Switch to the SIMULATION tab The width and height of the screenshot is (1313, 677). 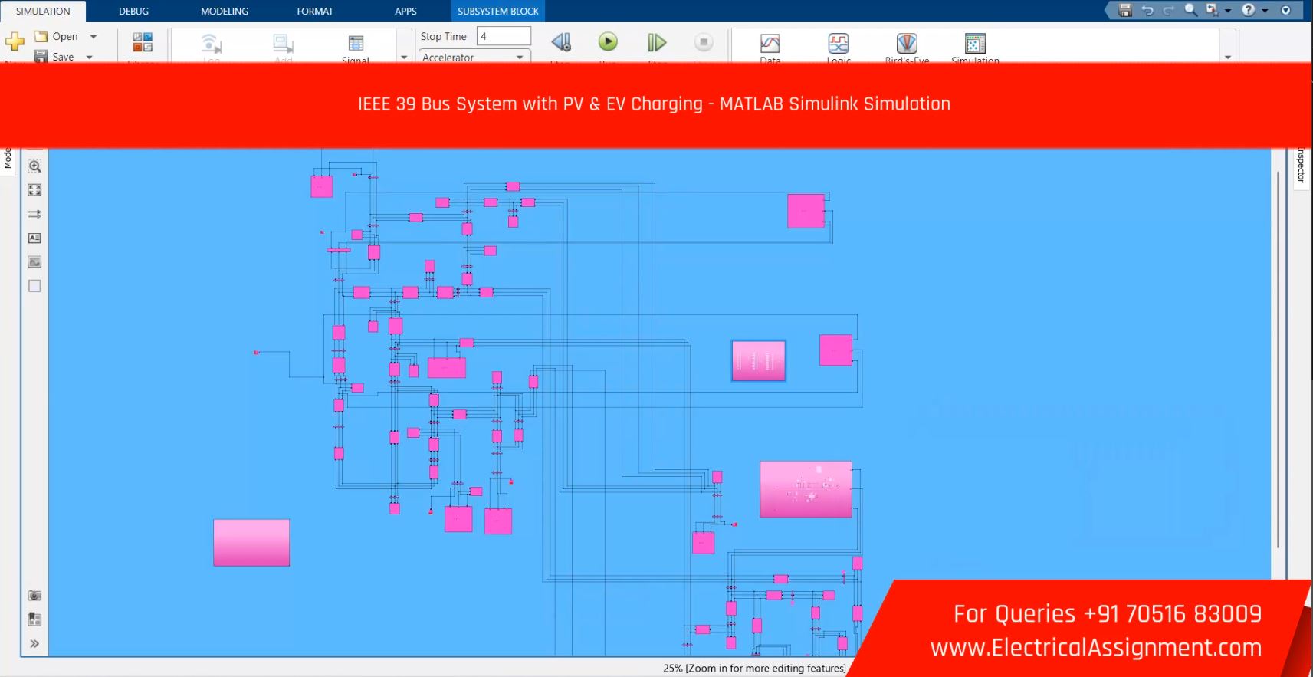click(x=43, y=11)
